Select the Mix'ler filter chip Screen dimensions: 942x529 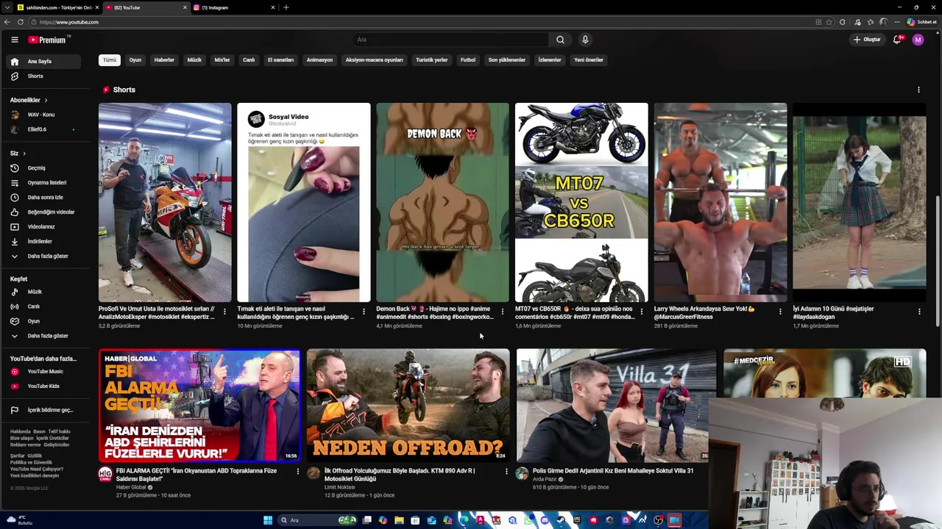click(x=222, y=60)
